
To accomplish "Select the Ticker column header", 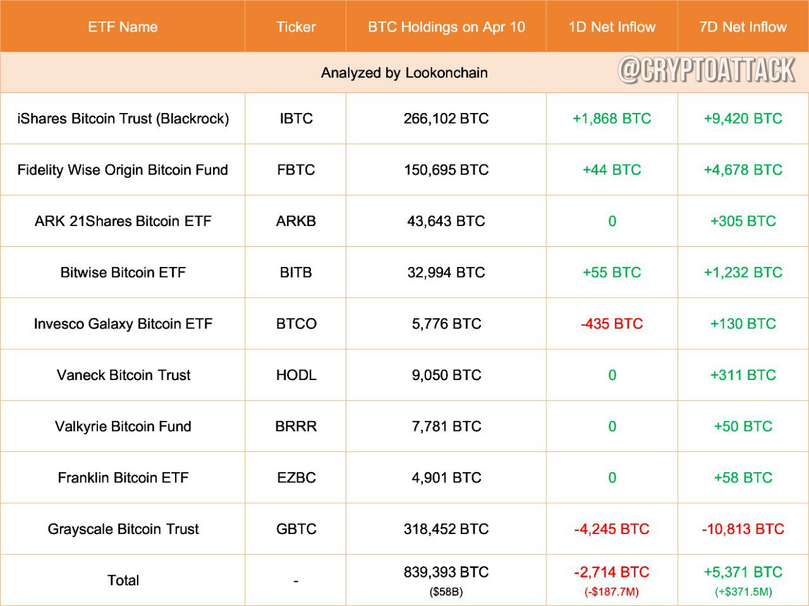I will tap(296, 27).
